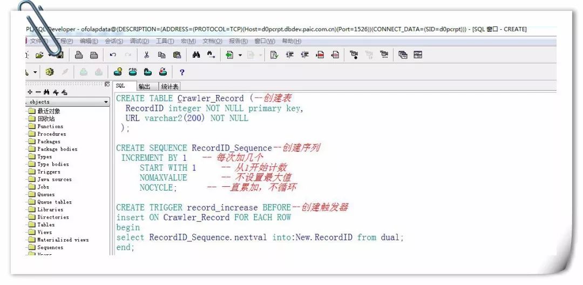Select the Triggers folder
The image size is (583, 285).
coord(49,172)
